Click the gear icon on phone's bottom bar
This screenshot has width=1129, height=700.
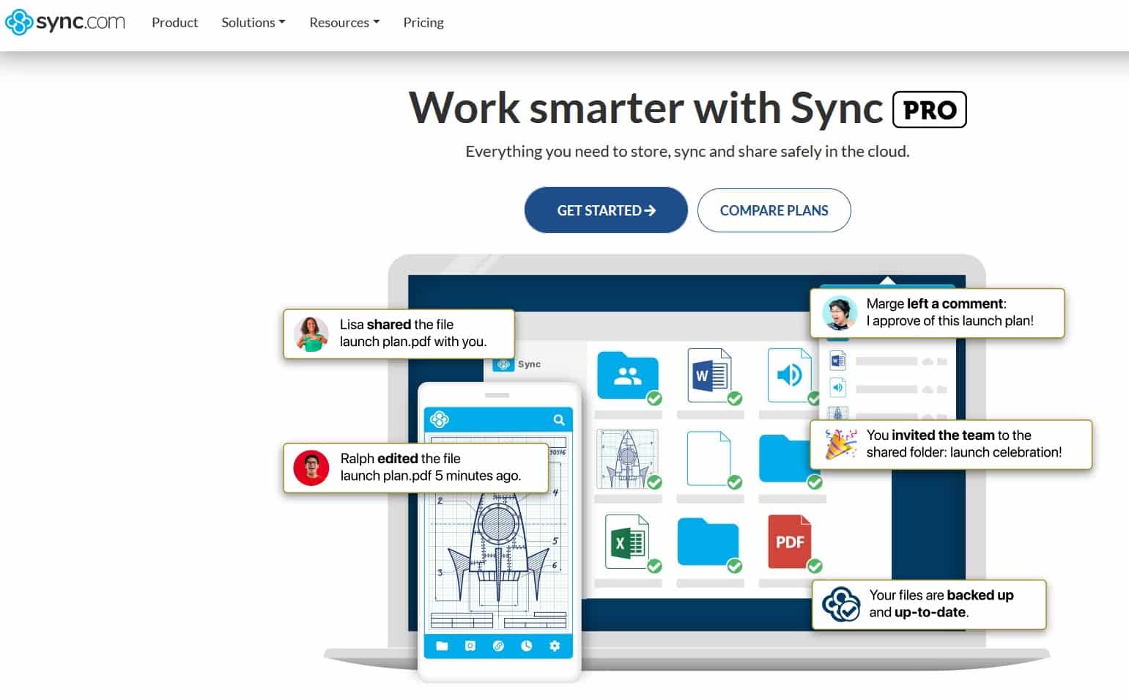point(555,646)
